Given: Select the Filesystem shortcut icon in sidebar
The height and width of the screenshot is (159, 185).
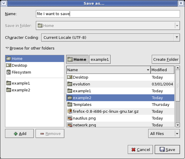Looking at the screenshot, I should pyautogui.click(x=9, y=72).
